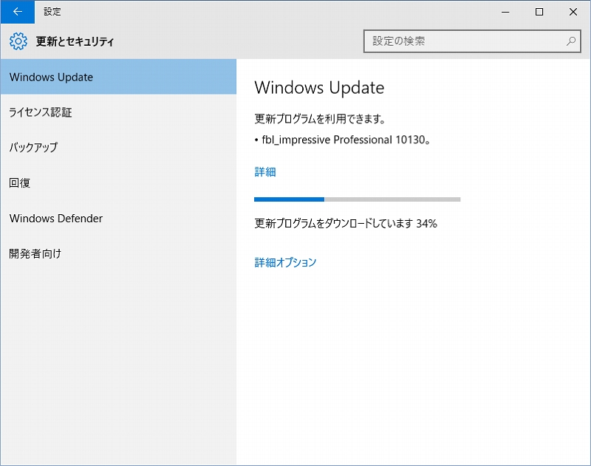Close the 設定 window

pos(573,12)
